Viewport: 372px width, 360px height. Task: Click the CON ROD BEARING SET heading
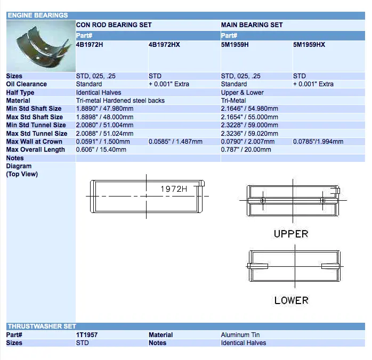(114, 25)
